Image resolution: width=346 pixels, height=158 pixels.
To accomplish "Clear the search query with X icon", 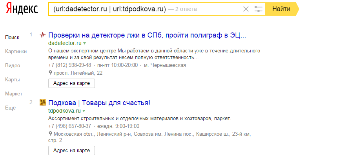I will point(246,9).
